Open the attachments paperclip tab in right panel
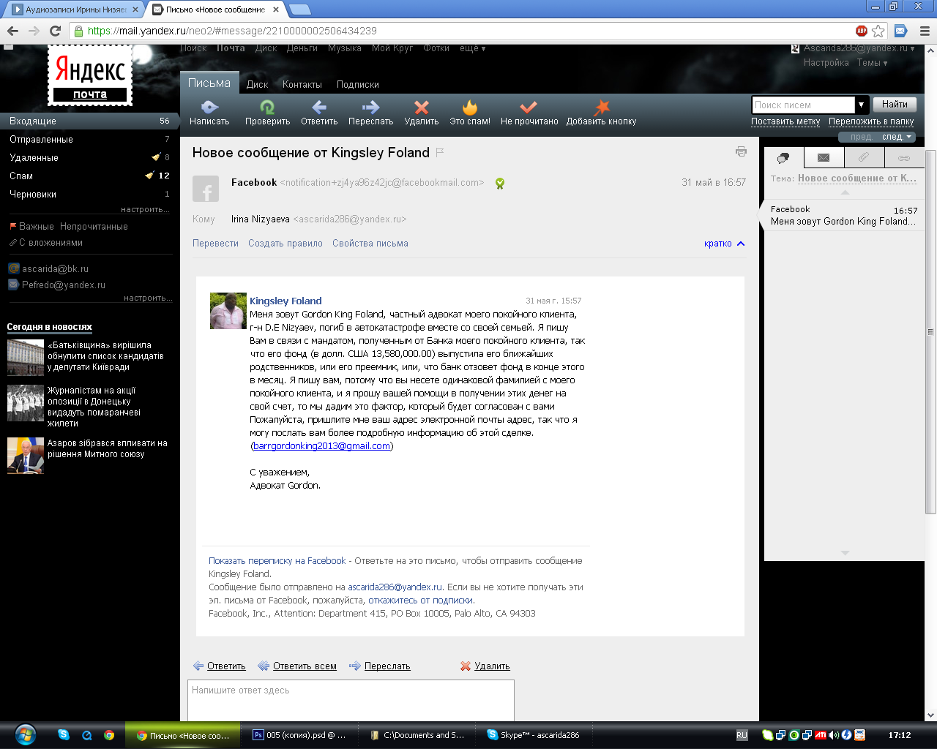937x749 pixels. pyautogui.click(x=864, y=157)
